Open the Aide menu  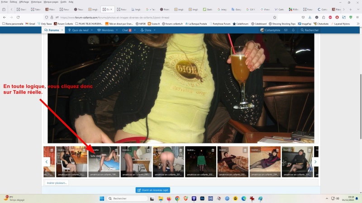point(71,2)
